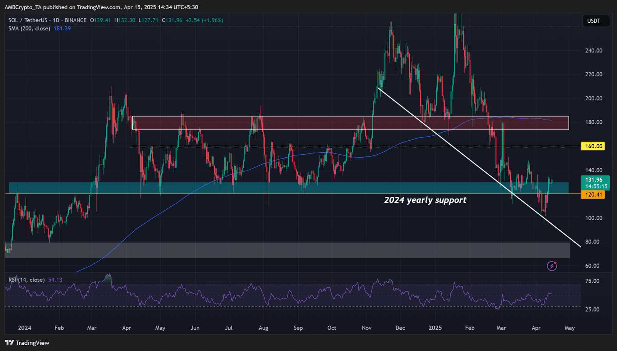Click the Aug label on time axis
This screenshot has height=351, width=617.
click(263, 328)
